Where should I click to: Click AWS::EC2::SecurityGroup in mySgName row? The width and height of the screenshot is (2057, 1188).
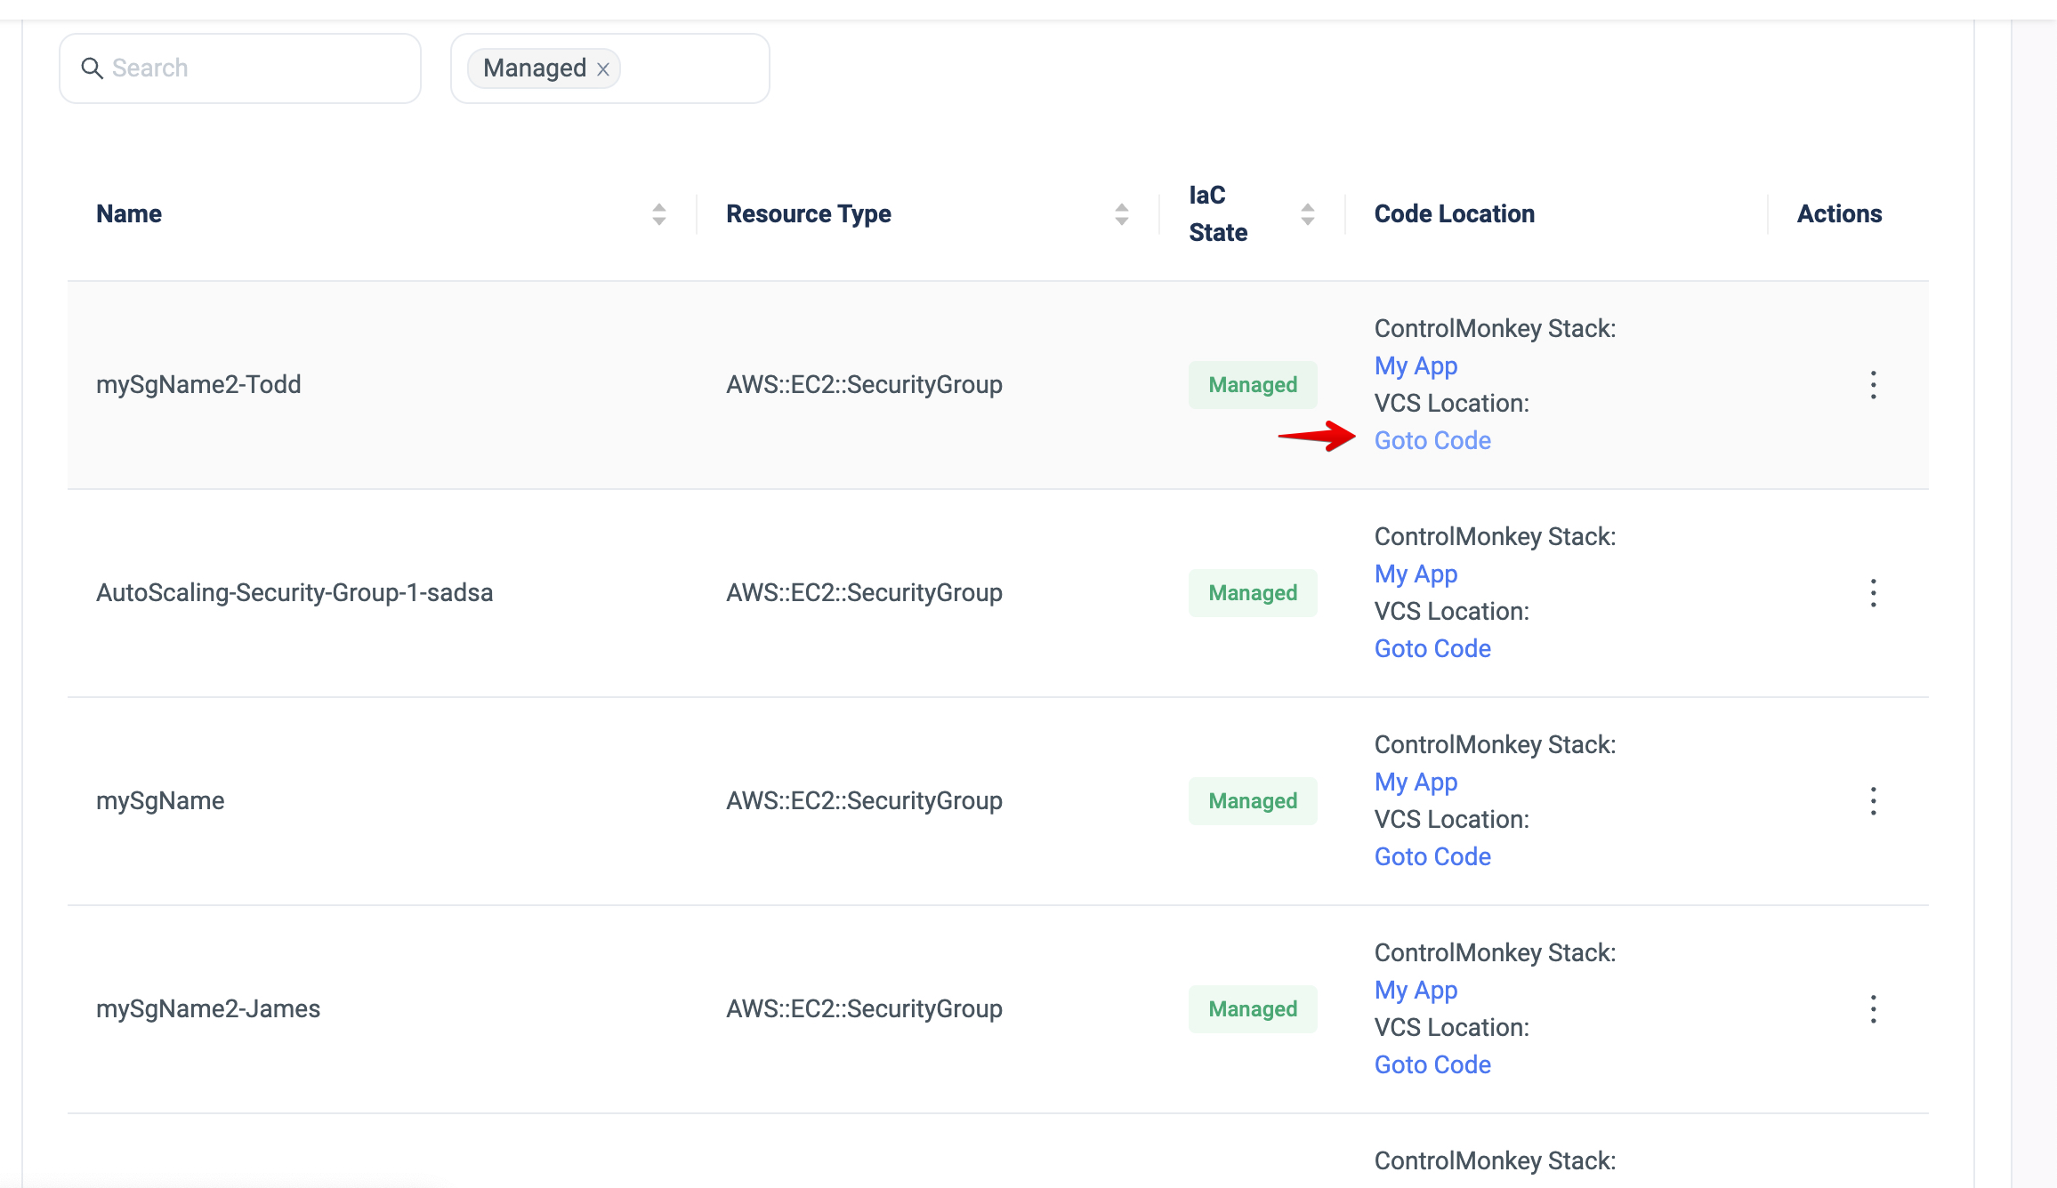(864, 801)
